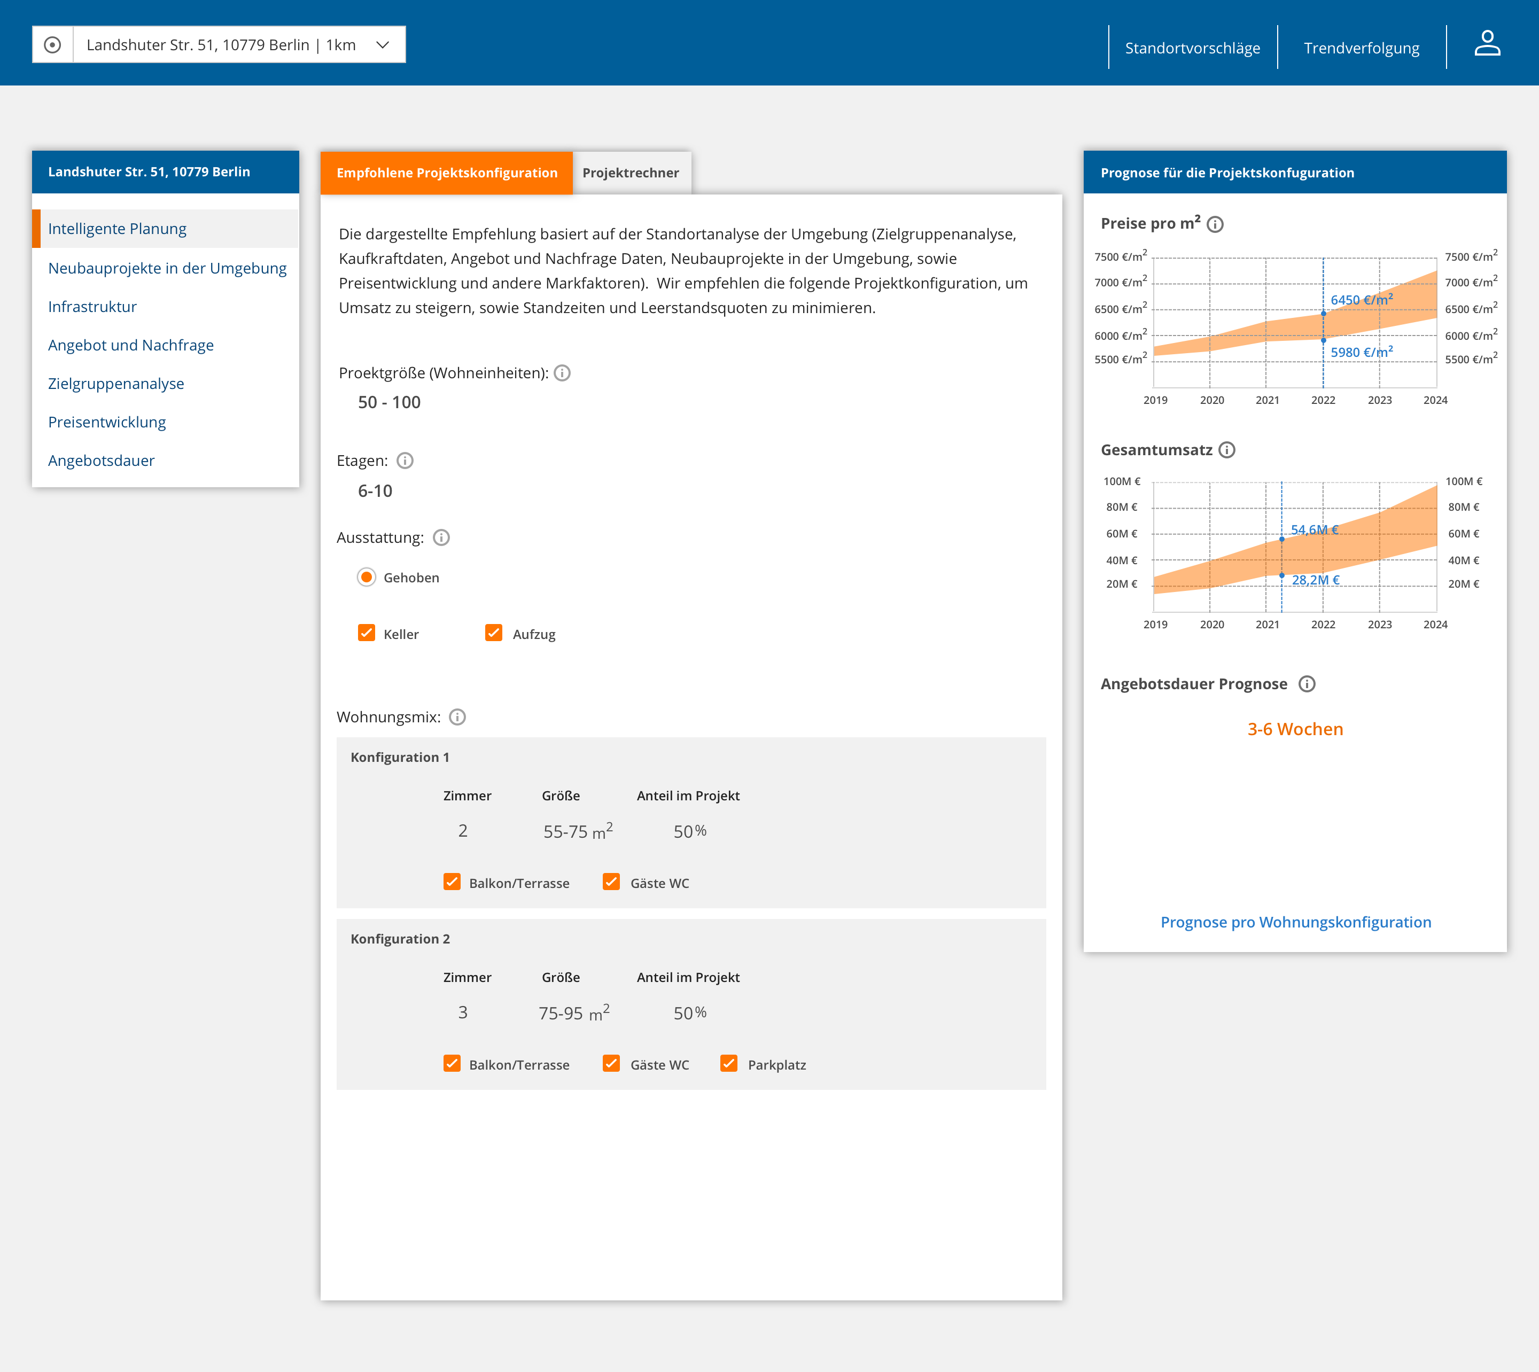Go to Zielgruppenanalyse in sidebar
The width and height of the screenshot is (1539, 1372).
coord(116,384)
